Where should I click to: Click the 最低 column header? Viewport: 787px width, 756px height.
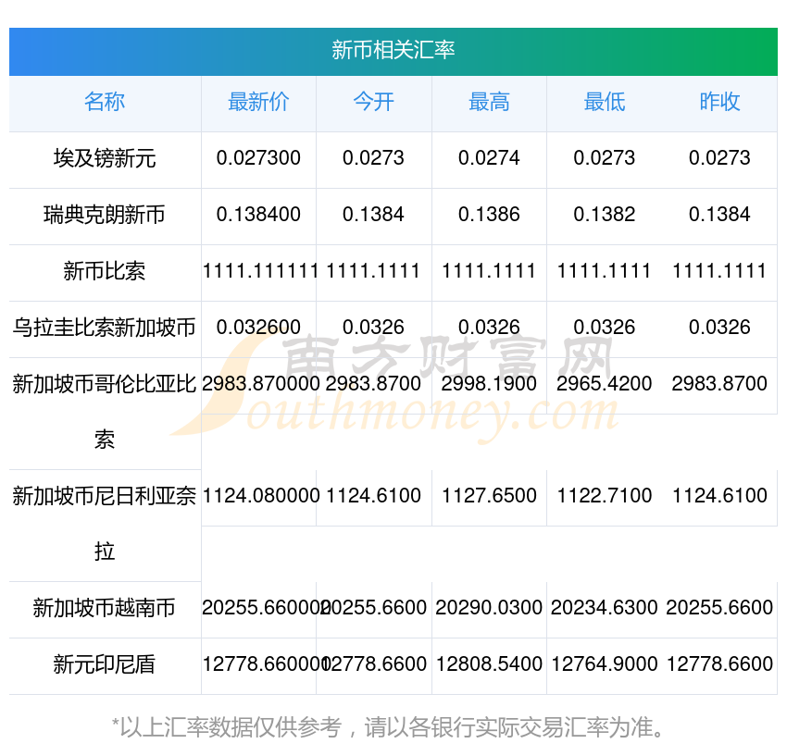tap(604, 103)
